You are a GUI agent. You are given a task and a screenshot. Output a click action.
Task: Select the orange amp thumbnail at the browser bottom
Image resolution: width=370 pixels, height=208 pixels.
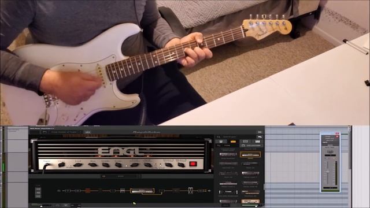coord(250,202)
